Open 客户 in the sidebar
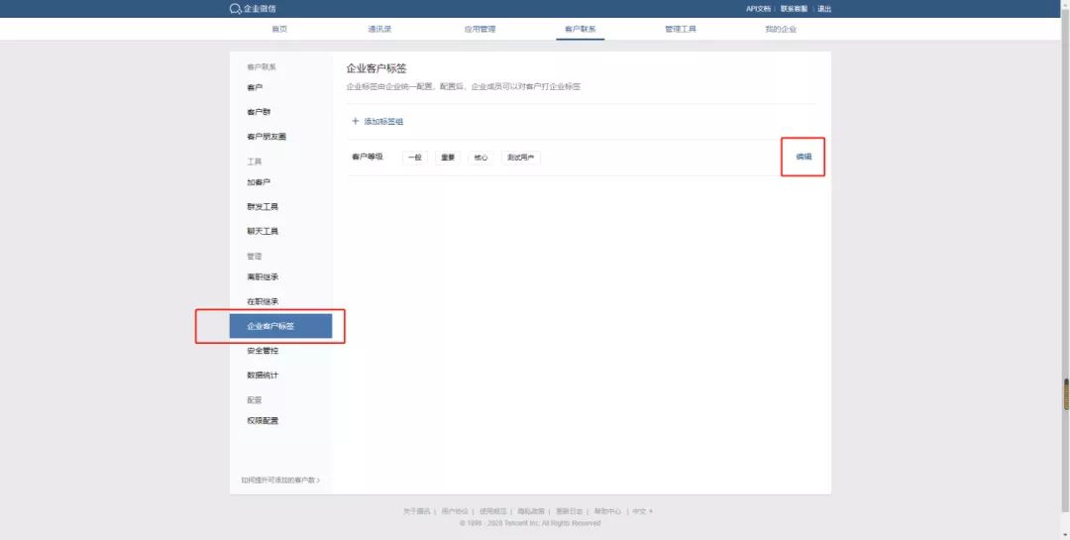This screenshot has height=540, width=1070. click(x=255, y=87)
